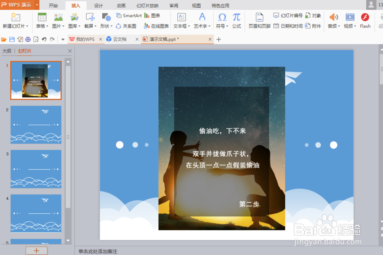Insert a 图表 chart
Screen dimensions: 383x255
pyautogui.click(x=152, y=16)
